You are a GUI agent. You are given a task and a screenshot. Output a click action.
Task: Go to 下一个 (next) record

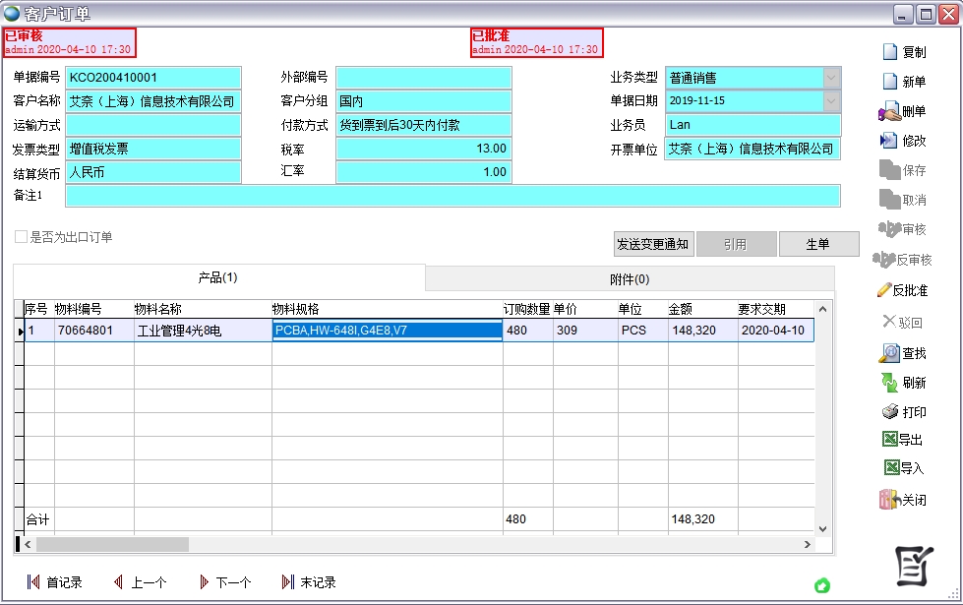tap(224, 582)
